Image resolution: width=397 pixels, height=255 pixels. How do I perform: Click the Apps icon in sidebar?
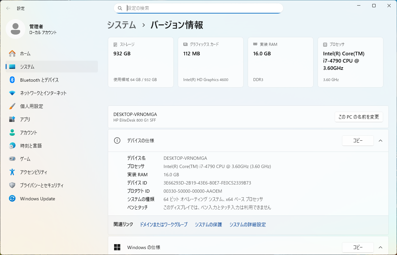click(x=12, y=119)
